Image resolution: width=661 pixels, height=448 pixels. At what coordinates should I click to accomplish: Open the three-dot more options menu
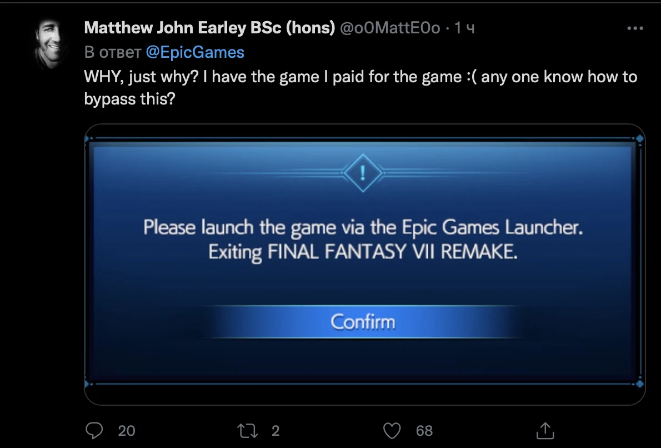[635, 28]
